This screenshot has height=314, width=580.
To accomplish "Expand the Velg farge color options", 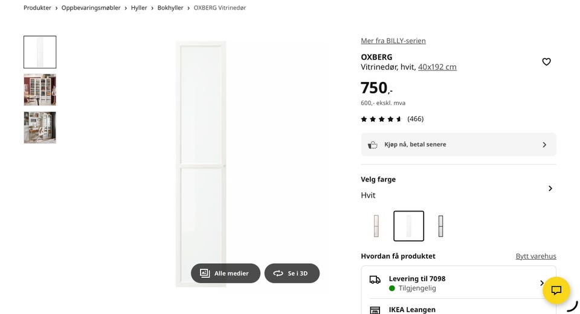I will point(550,188).
